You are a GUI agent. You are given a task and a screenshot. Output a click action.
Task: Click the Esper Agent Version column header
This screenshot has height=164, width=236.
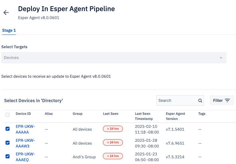pyautogui.click(x=175, y=116)
